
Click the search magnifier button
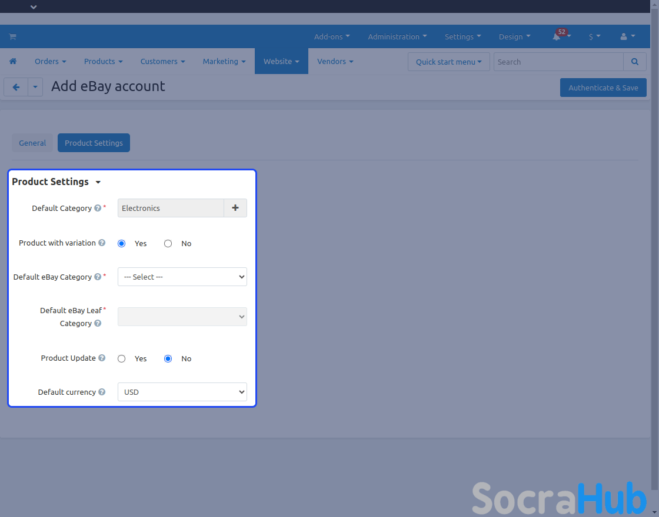[634, 62]
